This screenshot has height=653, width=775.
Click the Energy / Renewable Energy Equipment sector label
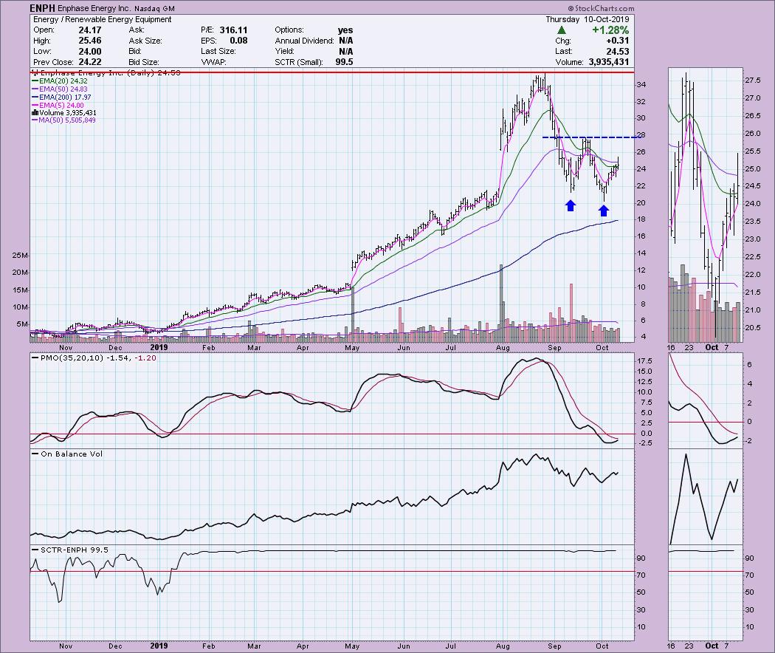coord(103,19)
